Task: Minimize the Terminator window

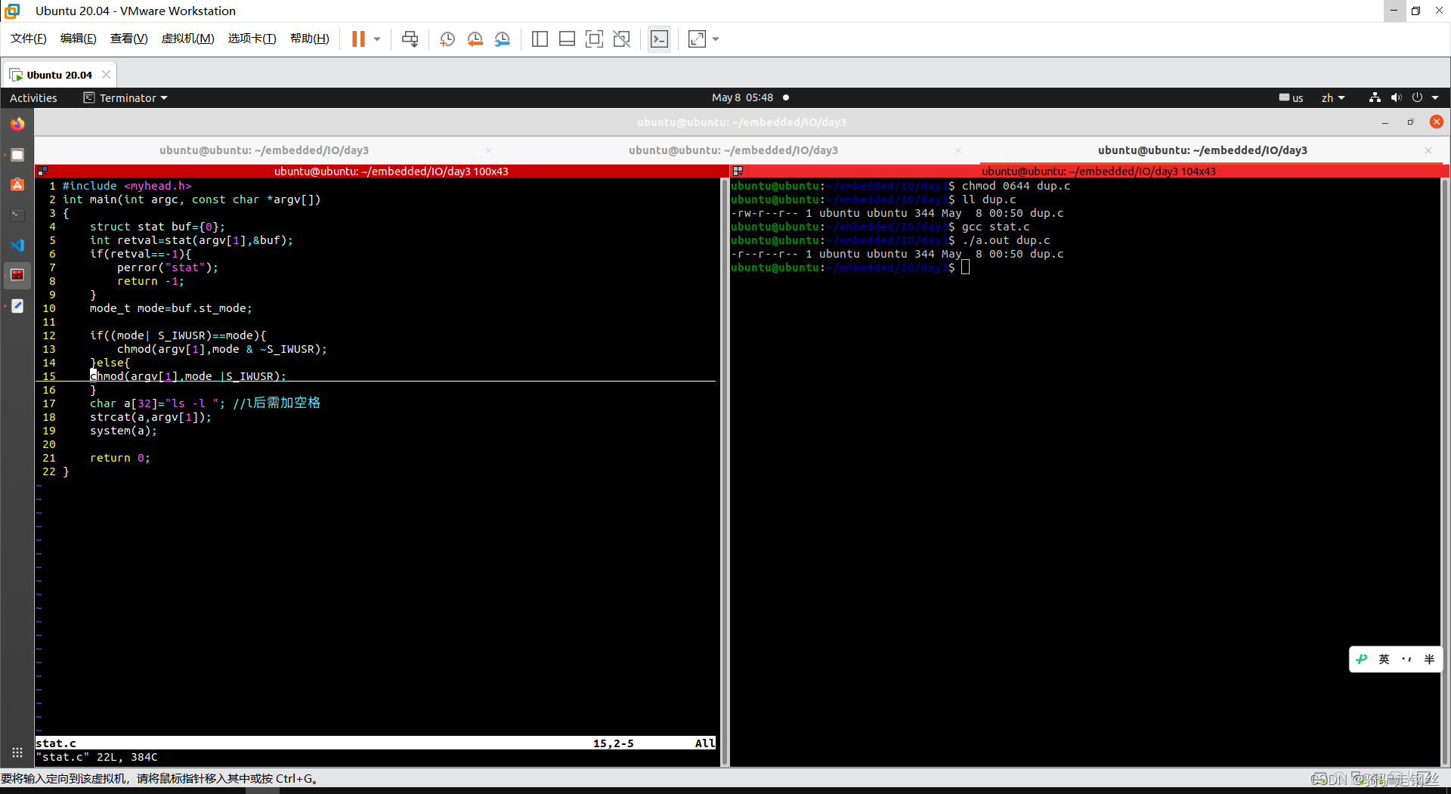Action: [1384, 122]
